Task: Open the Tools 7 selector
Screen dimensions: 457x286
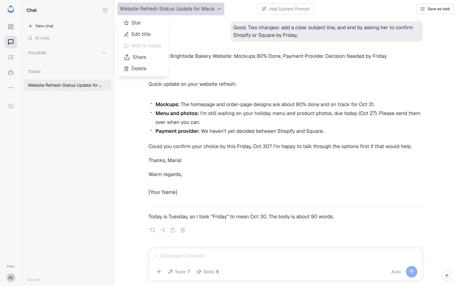Action: click(179, 272)
